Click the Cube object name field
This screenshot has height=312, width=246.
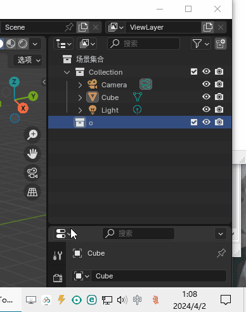tap(159, 276)
